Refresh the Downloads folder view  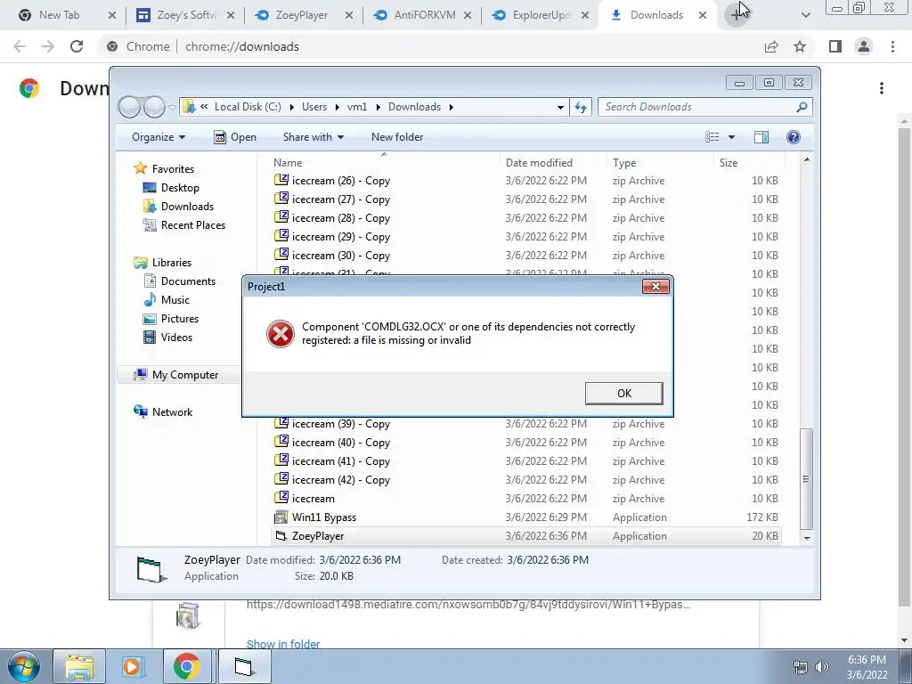click(x=581, y=107)
